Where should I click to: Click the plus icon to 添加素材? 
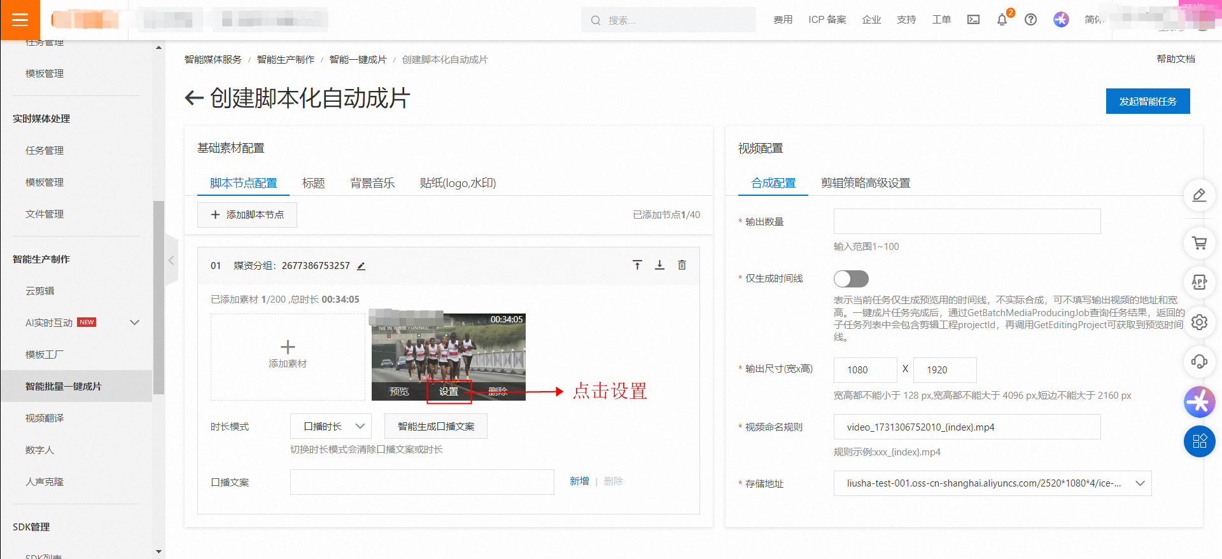tap(288, 347)
